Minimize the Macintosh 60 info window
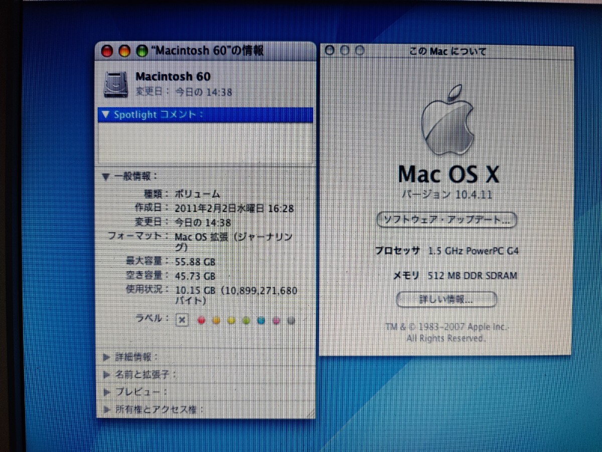 [124, 51]
